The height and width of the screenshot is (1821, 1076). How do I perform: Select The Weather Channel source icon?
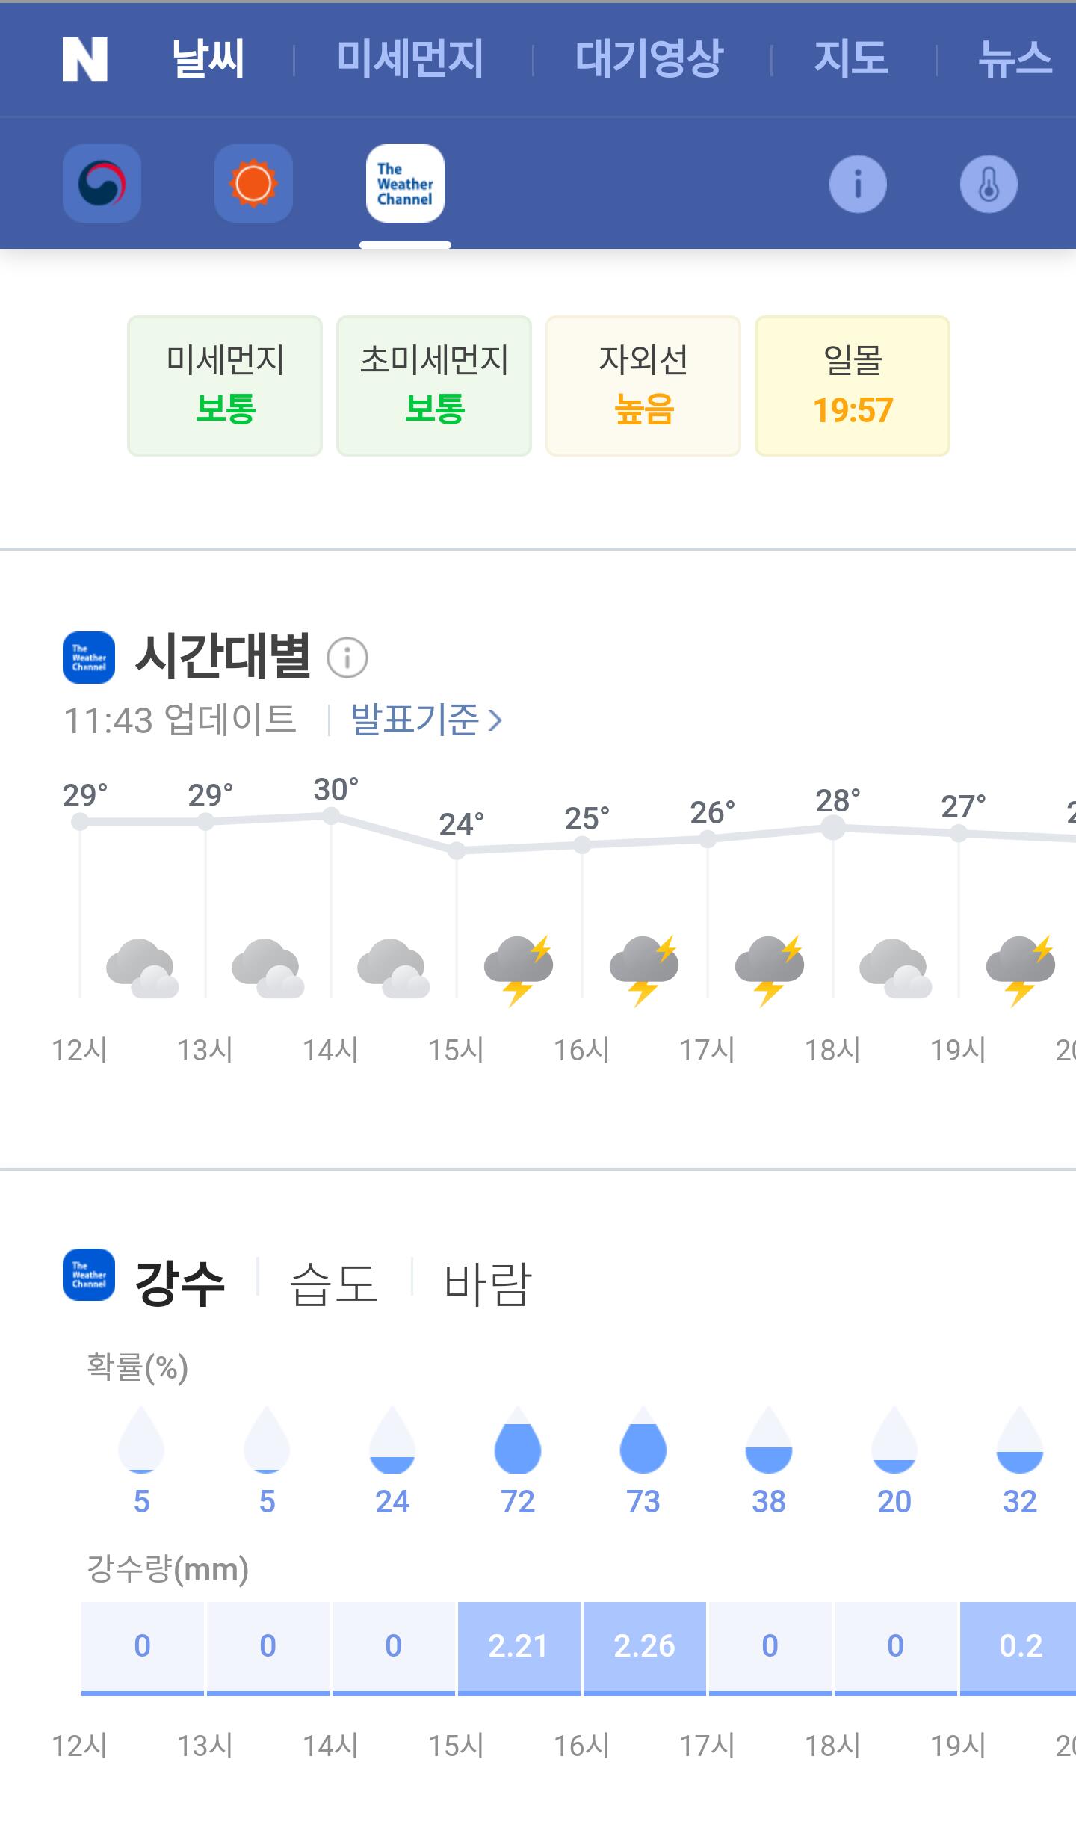(405, 184)
